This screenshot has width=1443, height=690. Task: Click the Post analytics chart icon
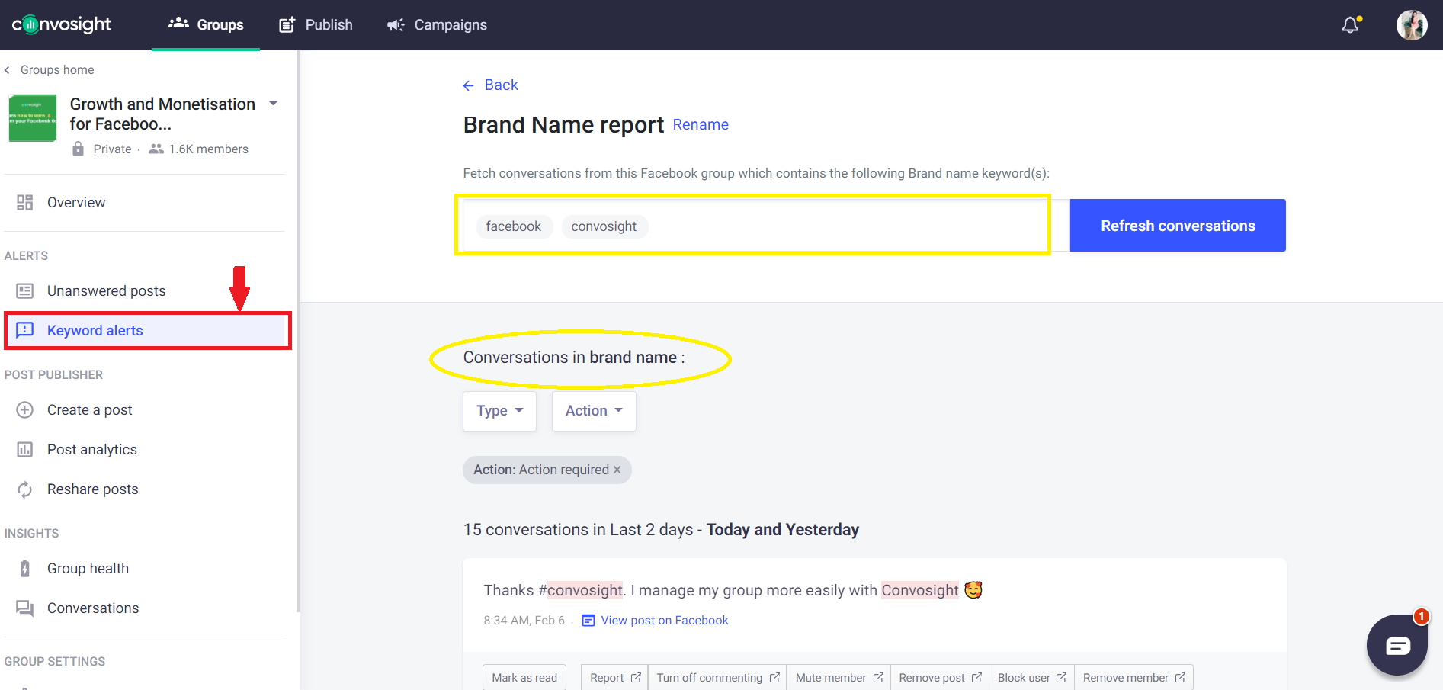pos(25,450)
